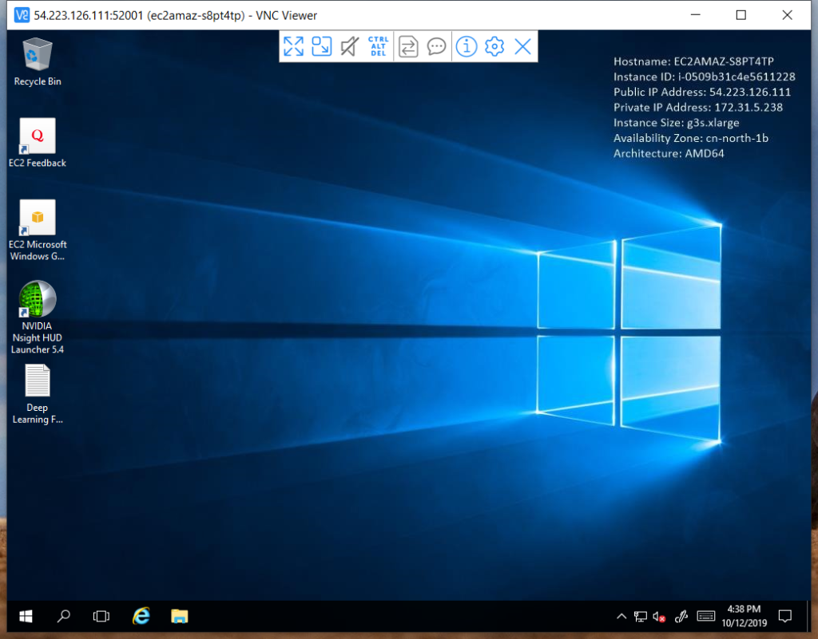Open the VNC chat speech bubble

coord(436,46)
